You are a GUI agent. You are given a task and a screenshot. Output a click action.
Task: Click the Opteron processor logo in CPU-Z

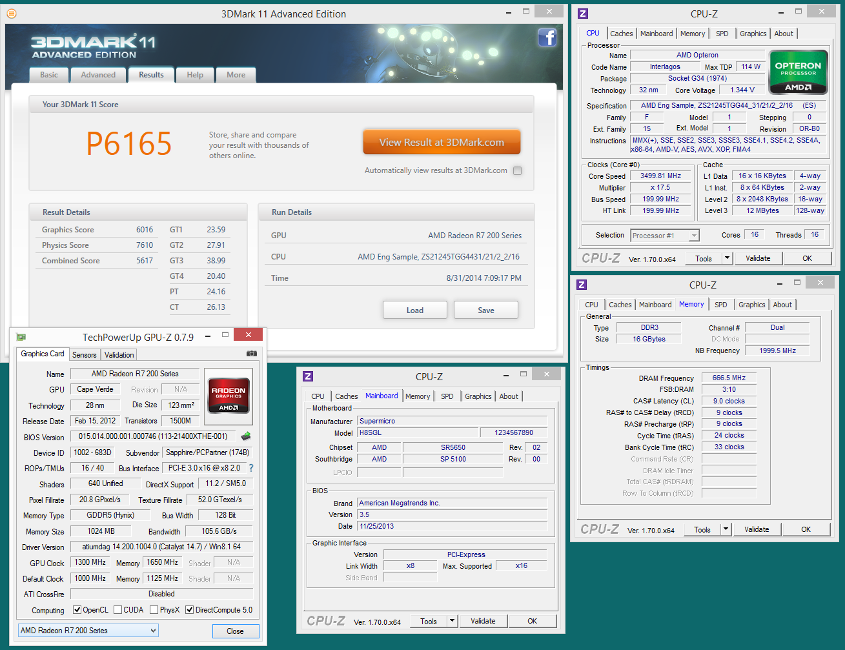pyautogui.click(x=799, y=72)
